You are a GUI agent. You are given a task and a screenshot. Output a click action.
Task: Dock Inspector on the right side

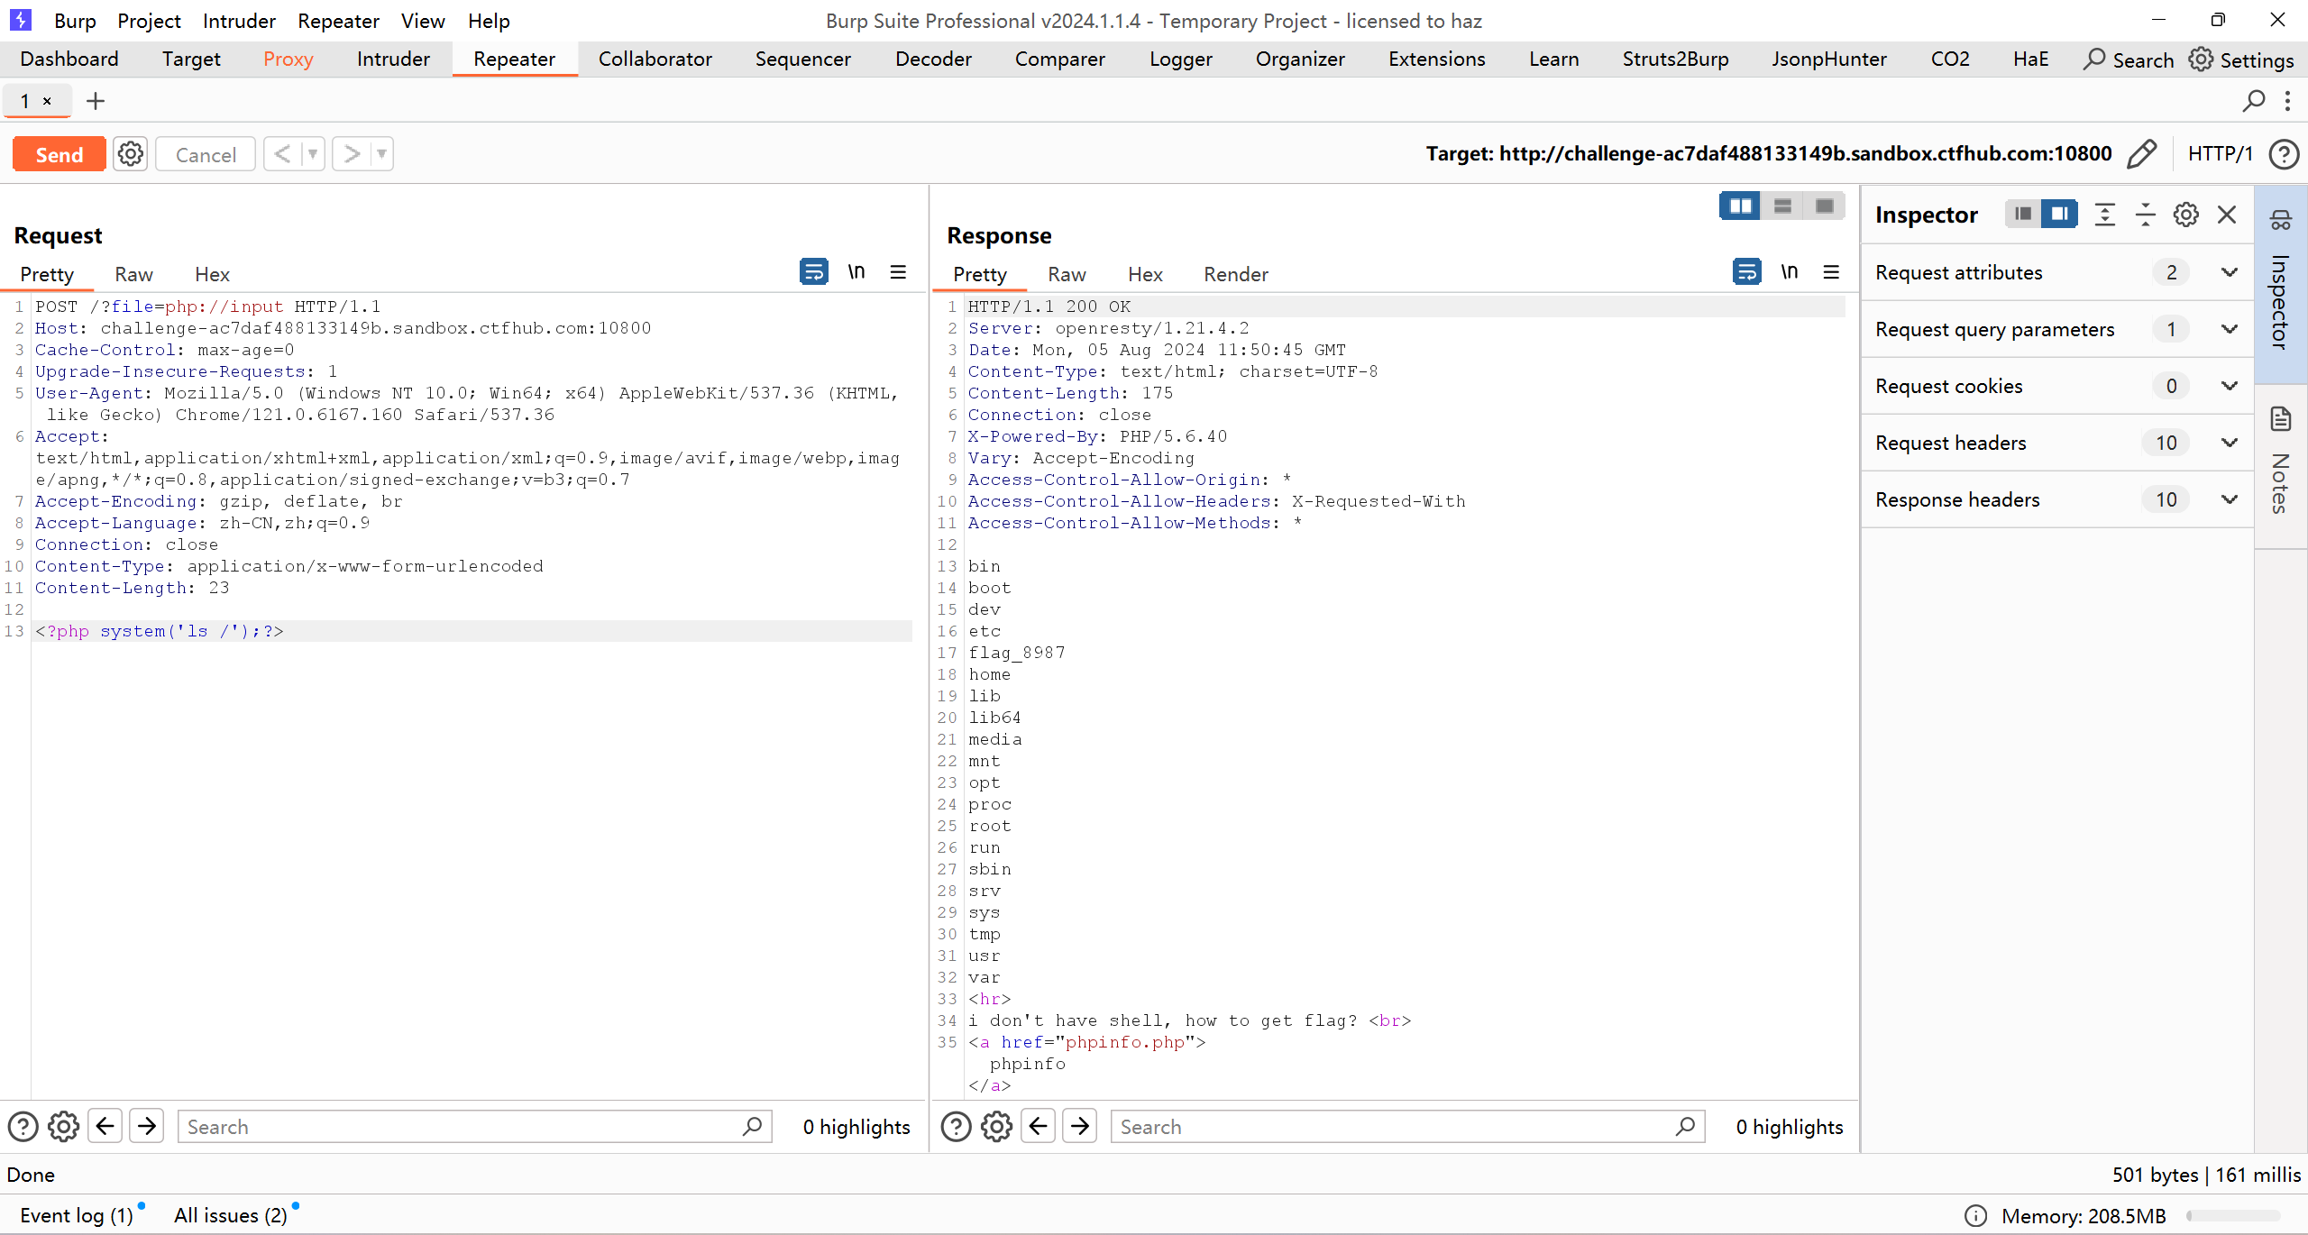[x=2060, y=214]
